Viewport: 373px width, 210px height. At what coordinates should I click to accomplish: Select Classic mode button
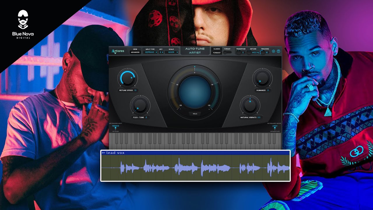[217, 49]
